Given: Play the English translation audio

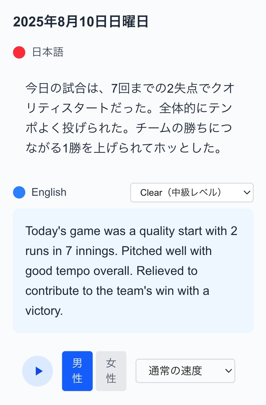Looking at the screenshot, I should (37, 371).
